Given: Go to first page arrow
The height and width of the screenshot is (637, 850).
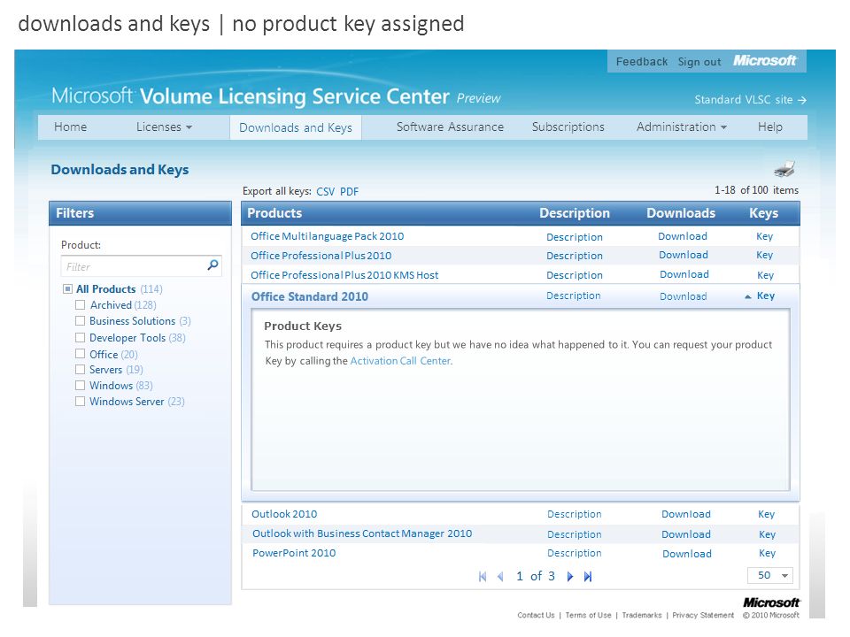Looking at the screenshot, I should (x=483, y=577).
